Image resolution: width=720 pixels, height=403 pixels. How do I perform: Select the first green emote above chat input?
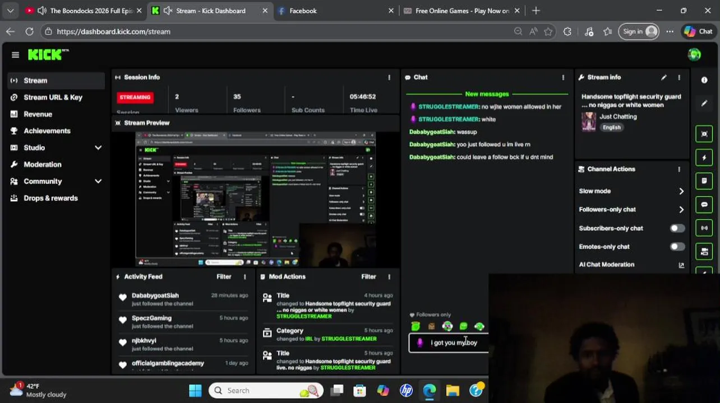(x=416, y=326)
